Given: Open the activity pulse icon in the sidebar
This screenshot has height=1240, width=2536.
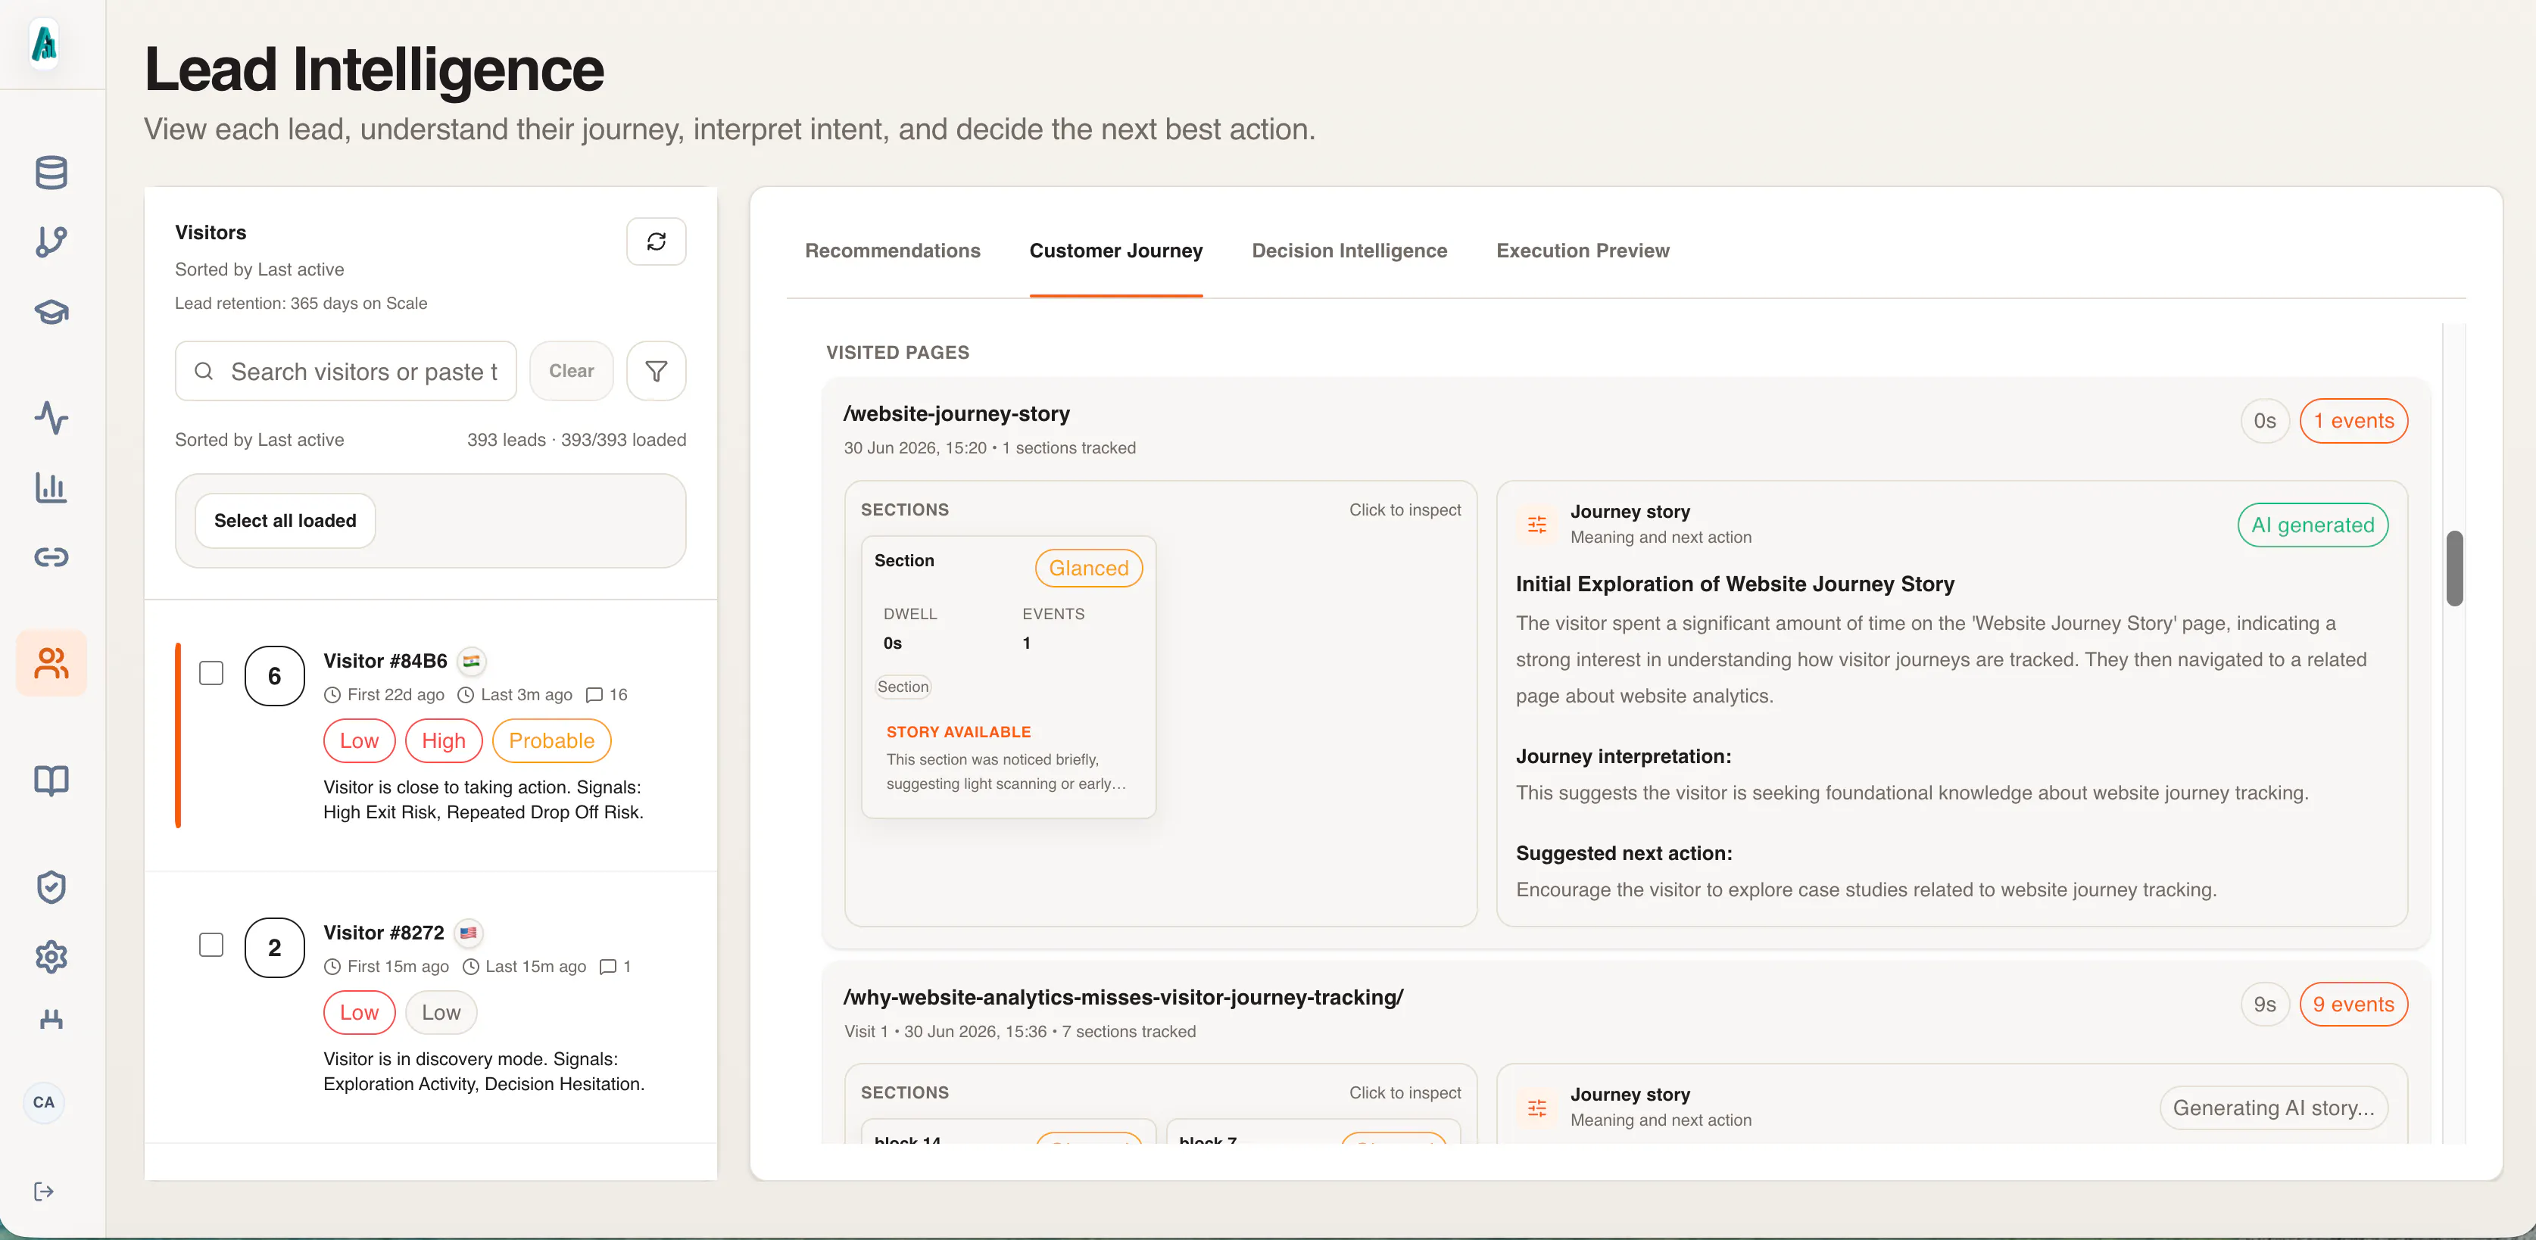Looking at the screenshot, I should [x=51, y=417].
